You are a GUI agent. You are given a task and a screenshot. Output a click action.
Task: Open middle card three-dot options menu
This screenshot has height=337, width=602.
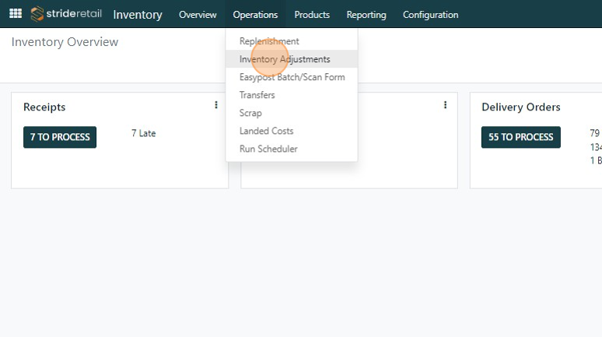coord(445,105)
